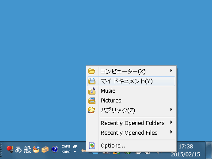Open the Pictures folder entry
This screenshot has width=212, height=159.
tap(131, 101)
